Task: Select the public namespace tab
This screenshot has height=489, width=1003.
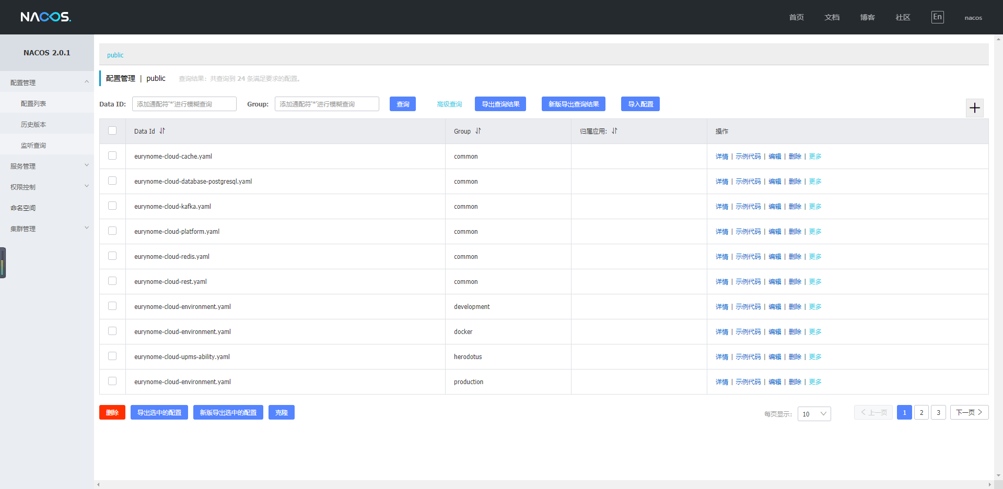Action: (115, 55)
